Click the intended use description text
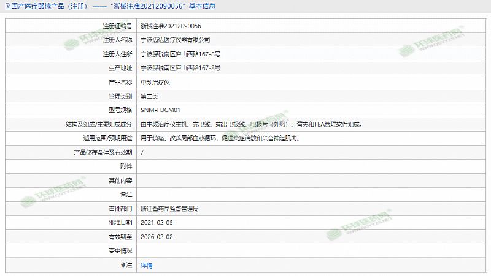This screenshot has height=276, width=491. pyautogui.click(x=220, y=138)
